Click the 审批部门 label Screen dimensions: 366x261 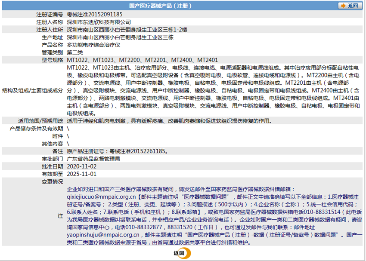coord(52,159)
